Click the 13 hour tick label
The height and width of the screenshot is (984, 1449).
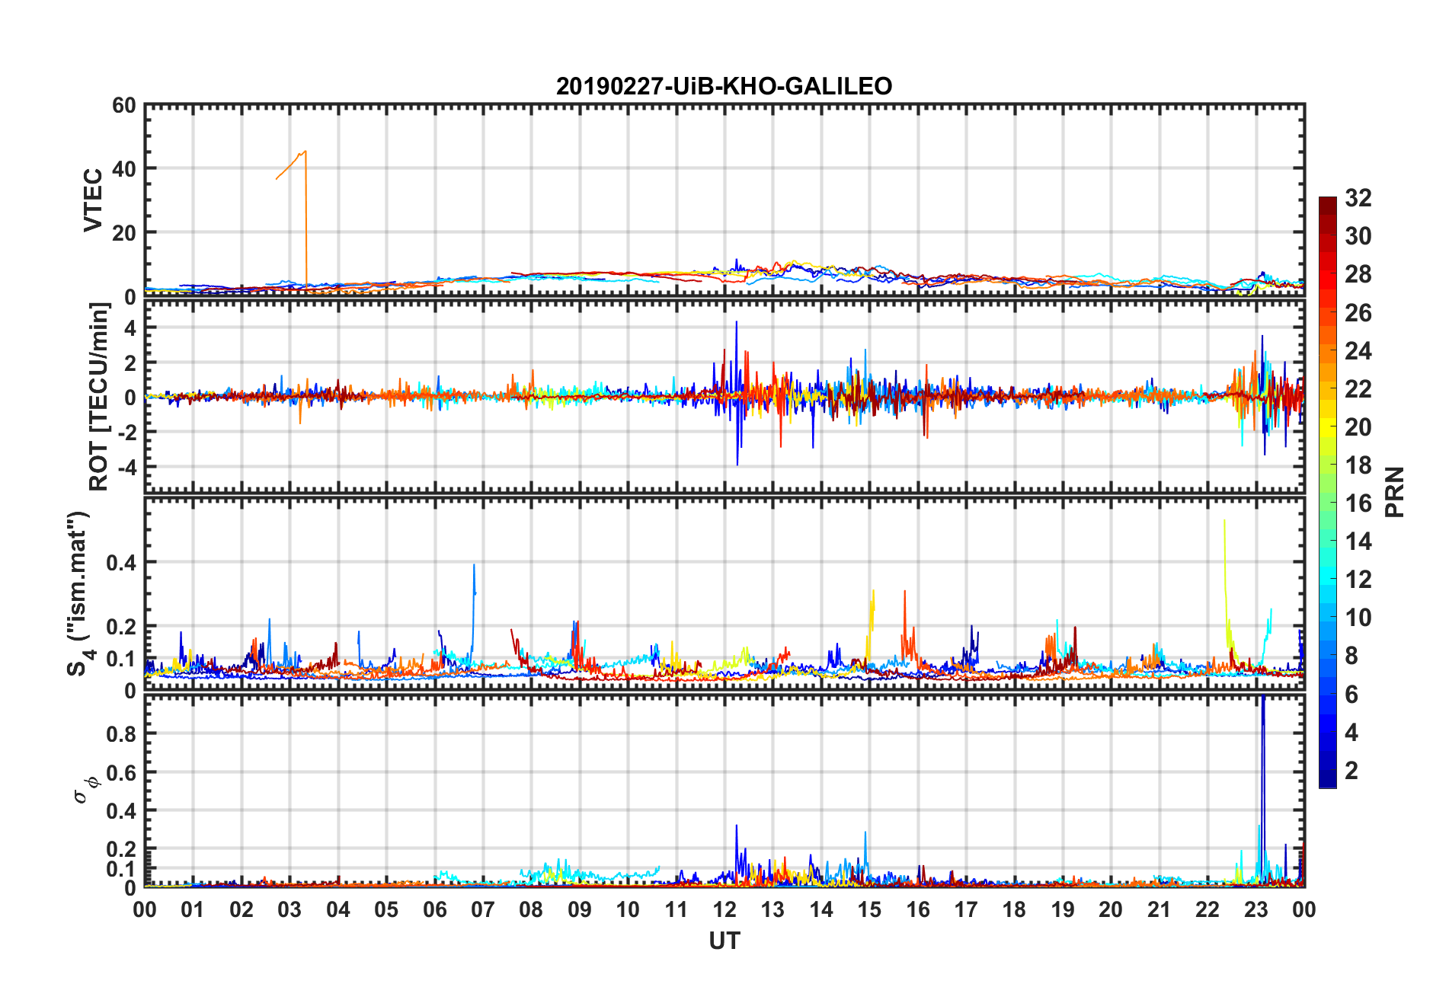[x=772, y=909]
